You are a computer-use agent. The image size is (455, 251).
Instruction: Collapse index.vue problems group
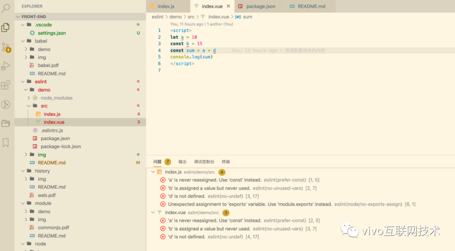pyautogui.click(x=153, y=212)
